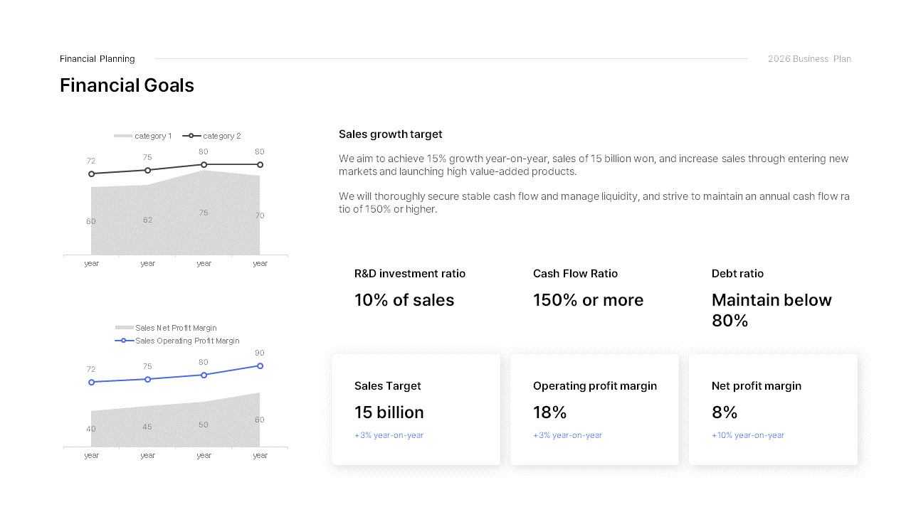The height and width of the screenshot is (512, 911).
Task: Select the "Sales growth target" heading
Action: [x=391, y=134]
